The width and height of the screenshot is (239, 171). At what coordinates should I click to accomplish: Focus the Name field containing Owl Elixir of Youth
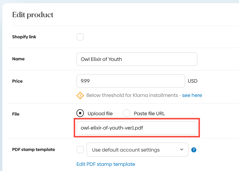tap(137, 59)
